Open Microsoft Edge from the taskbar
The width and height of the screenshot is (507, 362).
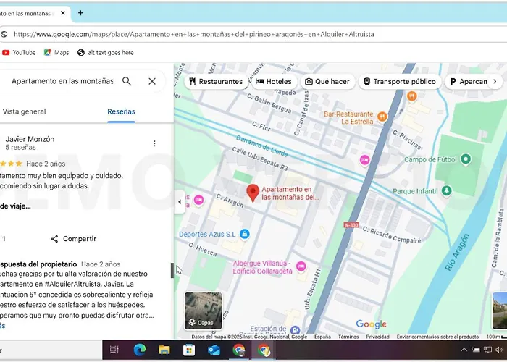(x=139, y=350)
